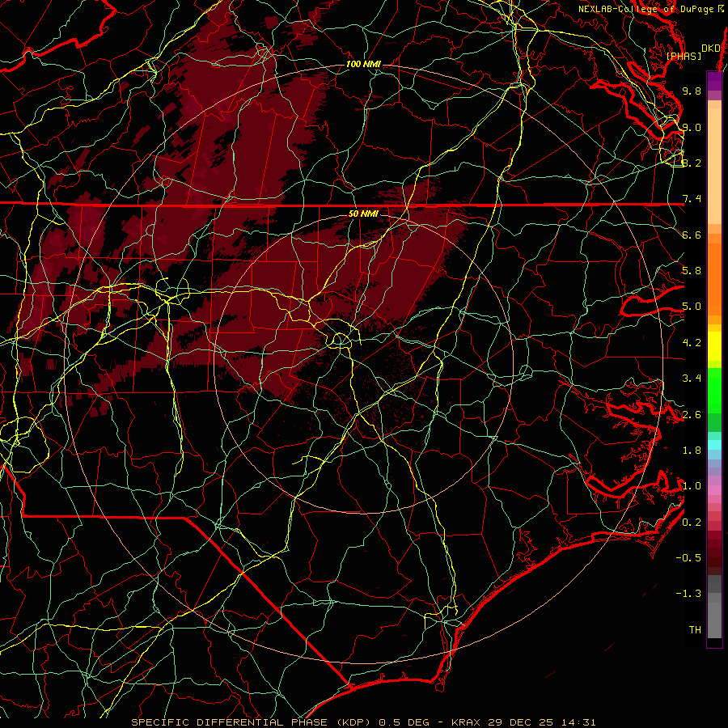728x728 pixels.
Task: Click the 5.8 scale value
Action: point(692,271)
